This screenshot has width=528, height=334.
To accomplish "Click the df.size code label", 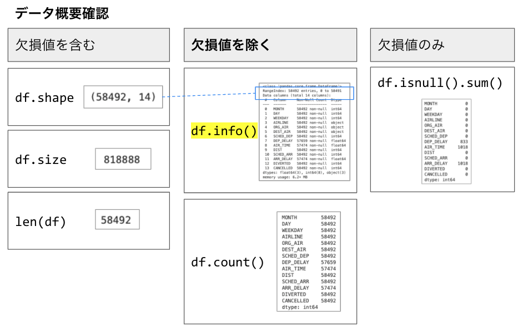I will click(x=41, y=160).
